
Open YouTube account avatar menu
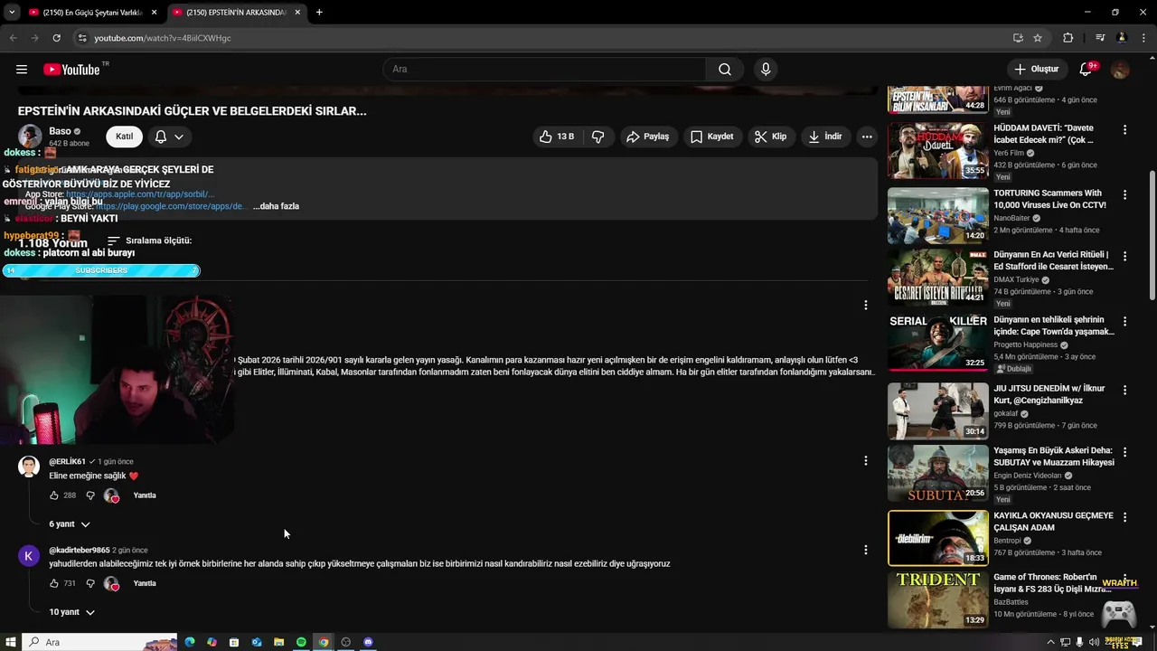coord(1120,70)
